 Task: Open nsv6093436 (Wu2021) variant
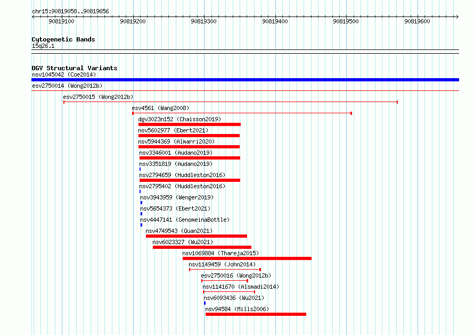coord(234,298)
